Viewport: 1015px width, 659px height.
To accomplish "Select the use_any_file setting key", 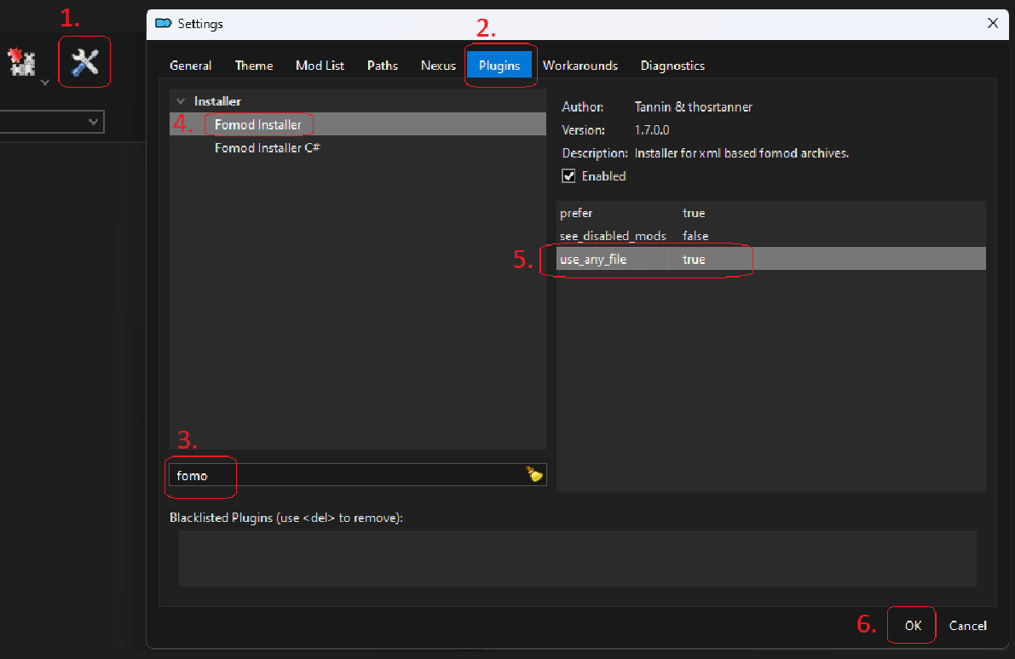I will point(593,260).
